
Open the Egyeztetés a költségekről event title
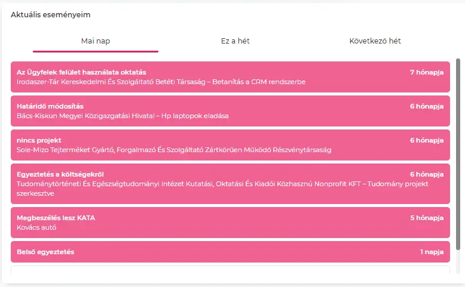point(60,174)
